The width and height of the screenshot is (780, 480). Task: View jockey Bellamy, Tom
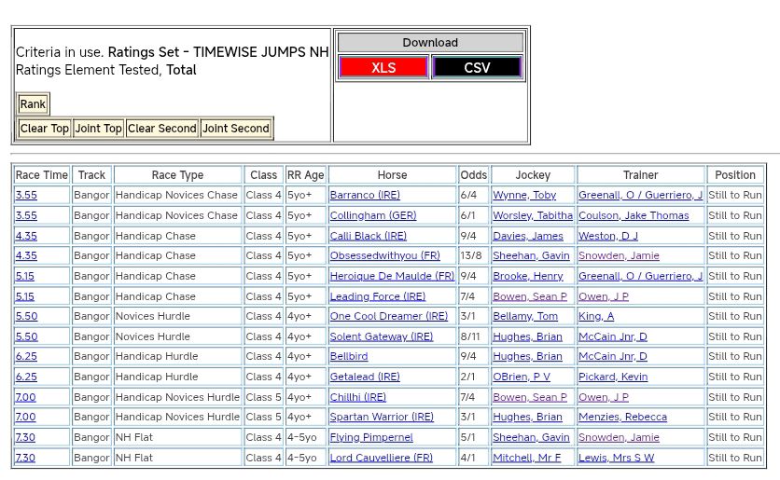[x=524, y=317]
